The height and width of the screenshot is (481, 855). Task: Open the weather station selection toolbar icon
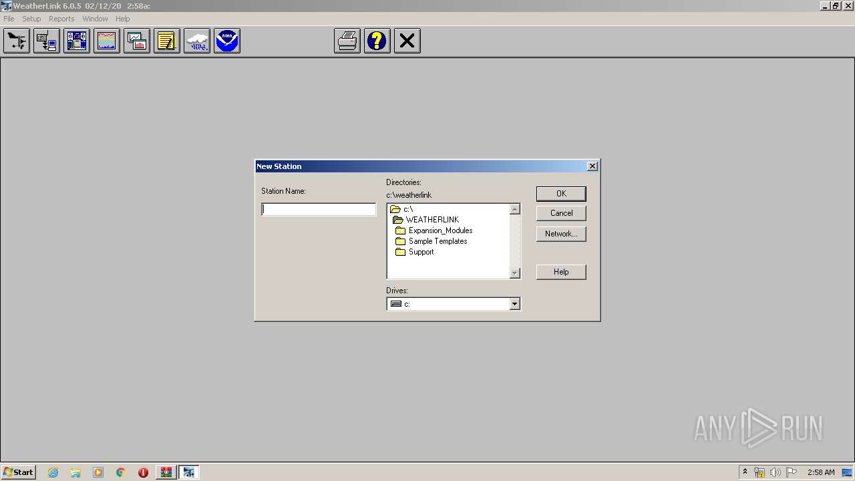(x=17, y=41)
